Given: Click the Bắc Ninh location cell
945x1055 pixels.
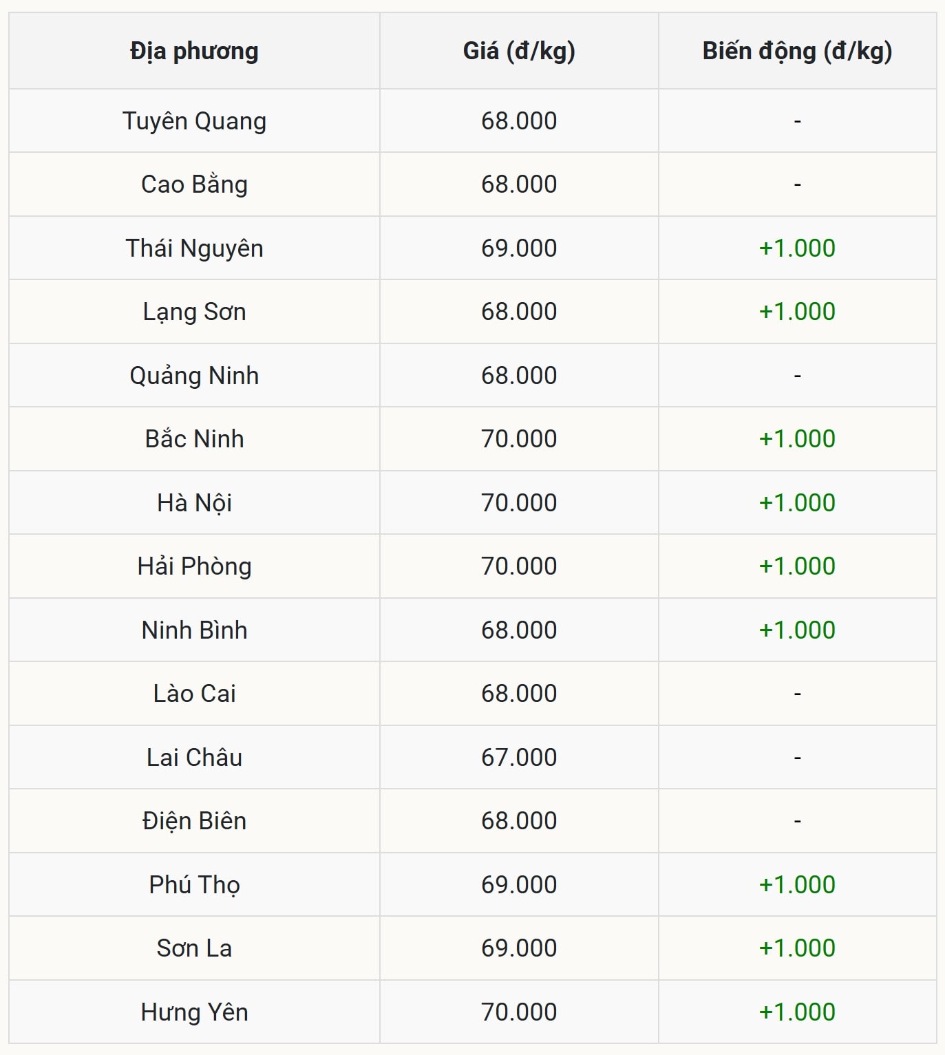Looking at the screenshot, I should (194, 439).
